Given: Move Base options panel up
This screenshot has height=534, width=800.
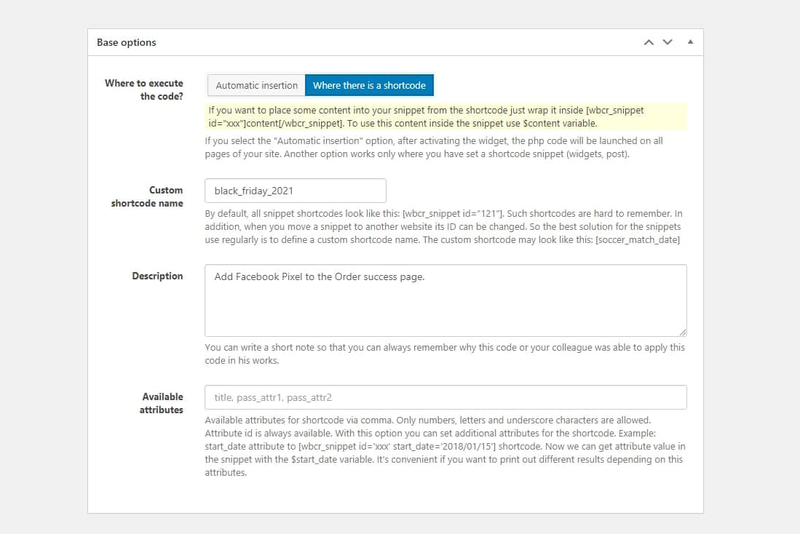Looking at the screenshot, I should click(x=649, y=42).
